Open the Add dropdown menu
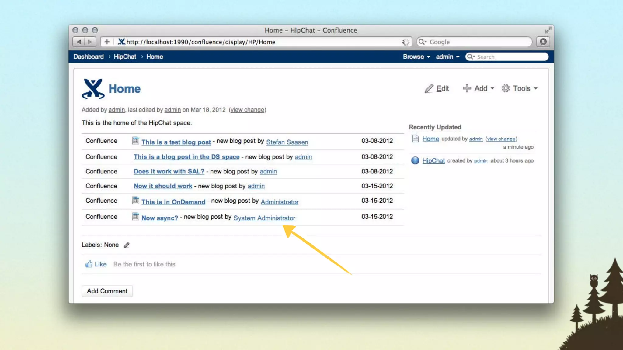 point(479,88)
